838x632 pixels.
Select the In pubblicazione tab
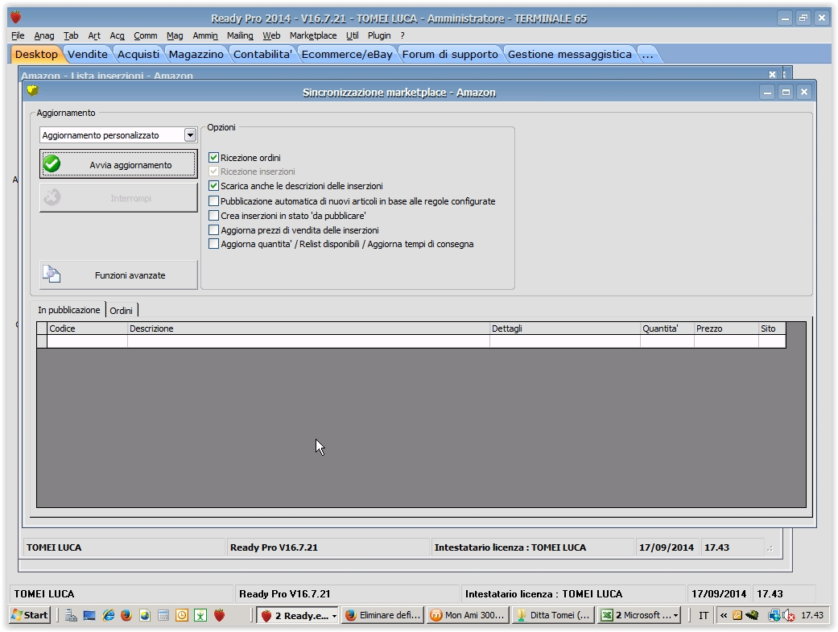pyautogui.click(x=69, y=310)
